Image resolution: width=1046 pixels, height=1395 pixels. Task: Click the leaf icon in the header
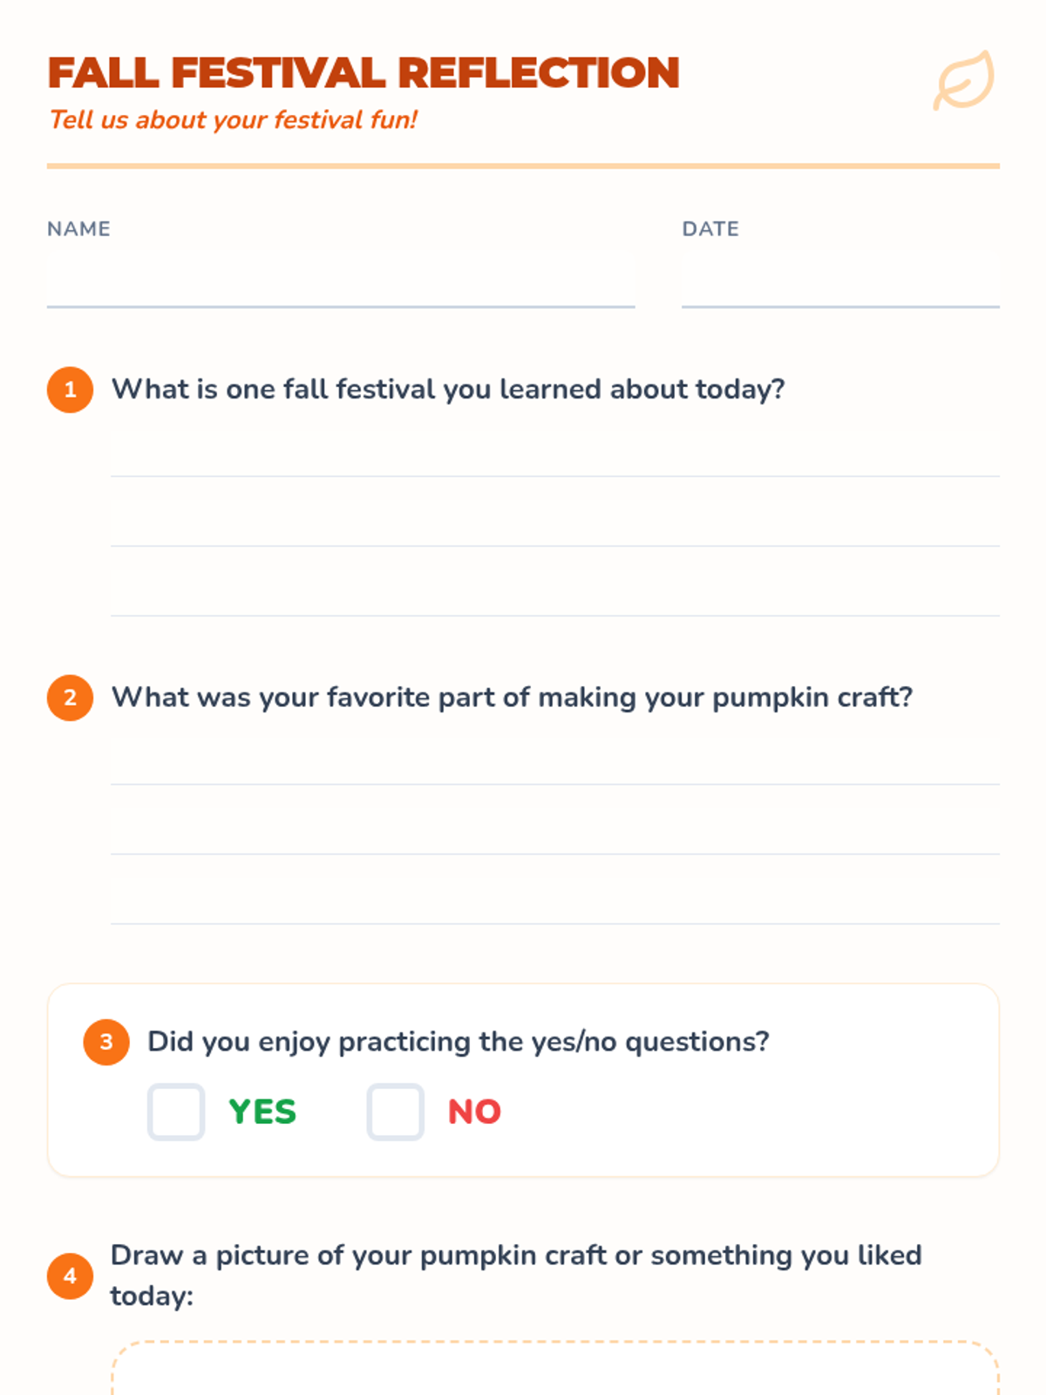pos(963,81)
